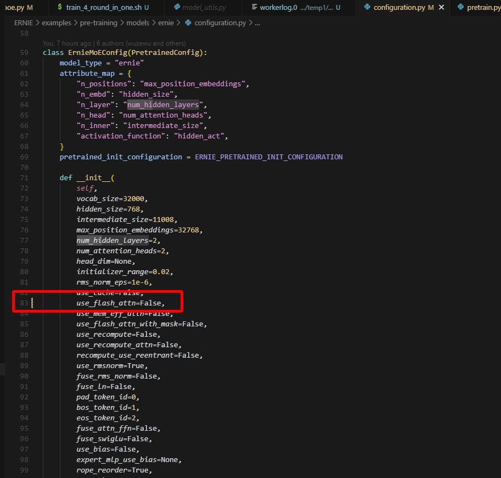Close the configuration.py tab
Screen dimensions: 501x478
click(442, 8)
